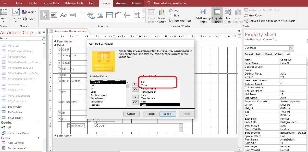
Task: Open the TblCustomer table
Action: coord(15,112)
